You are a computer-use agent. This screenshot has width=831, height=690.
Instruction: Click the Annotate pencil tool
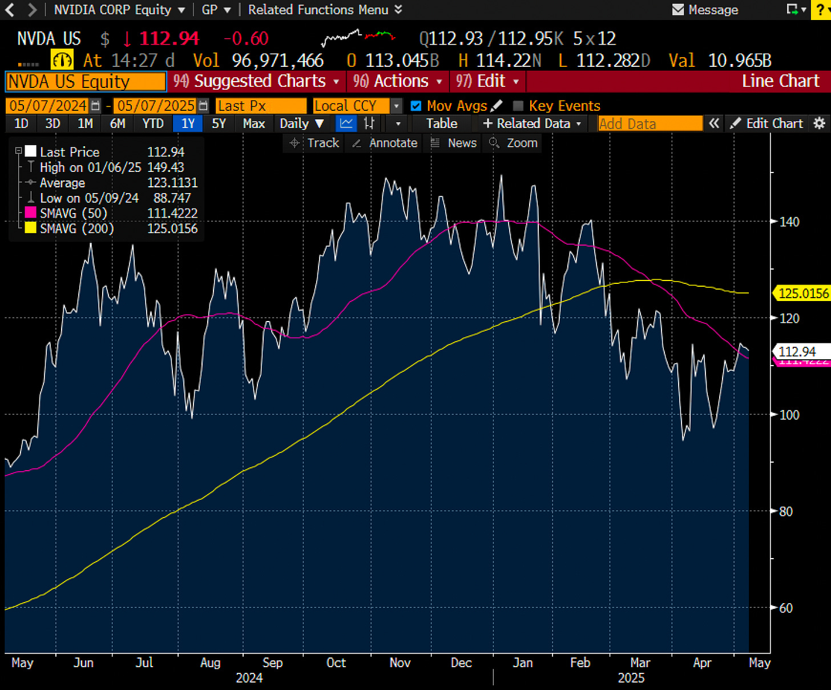(384, 143)
